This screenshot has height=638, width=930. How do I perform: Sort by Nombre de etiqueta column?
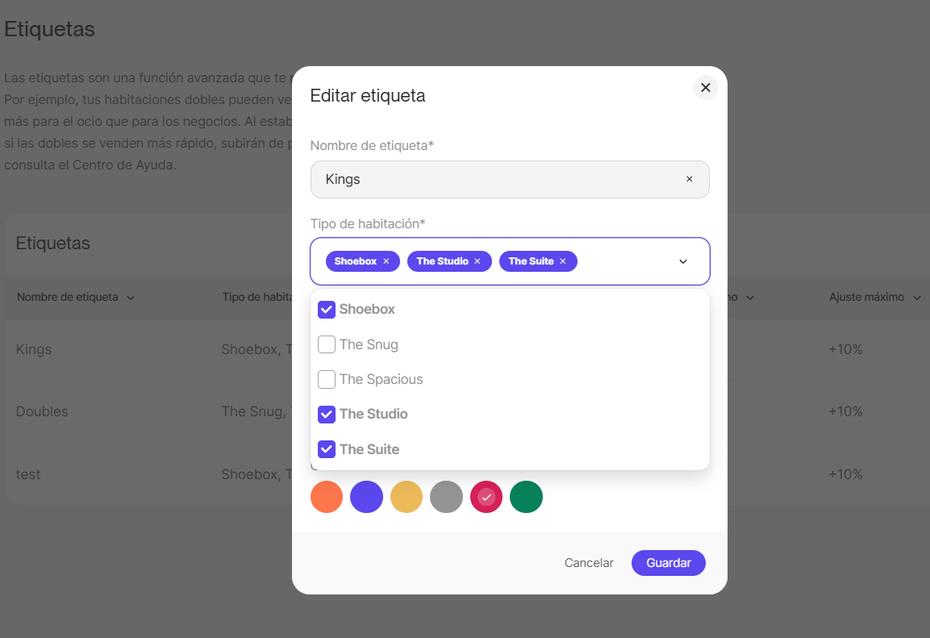tap(76, 298)
